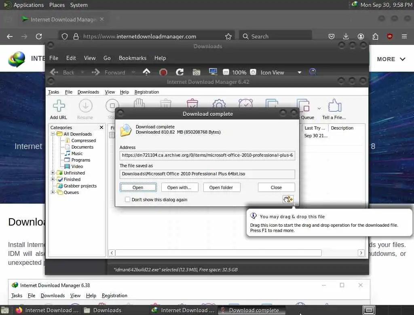Expand the Queues category node
Viewport: 414px width, 315px height.
tap(53, 192)
